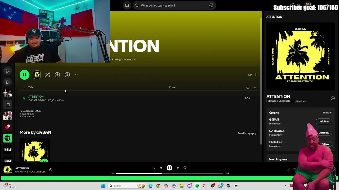Open File Explorer from the taskbar
Screen dimensions: 339x190
coord(182,186)
